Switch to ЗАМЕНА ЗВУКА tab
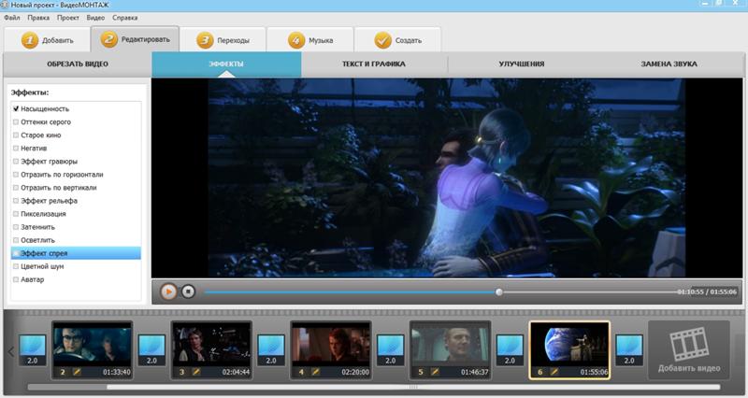748x398 pixels. (x=669, y=64)
